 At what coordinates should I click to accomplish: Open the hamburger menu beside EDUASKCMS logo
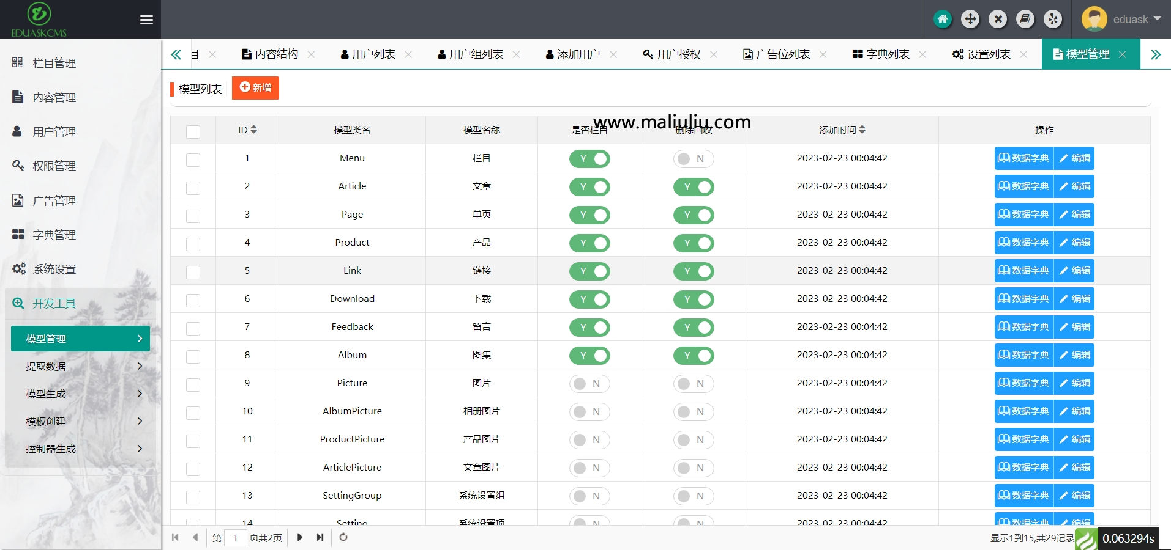pyautogui.click(x=146, y=20)
